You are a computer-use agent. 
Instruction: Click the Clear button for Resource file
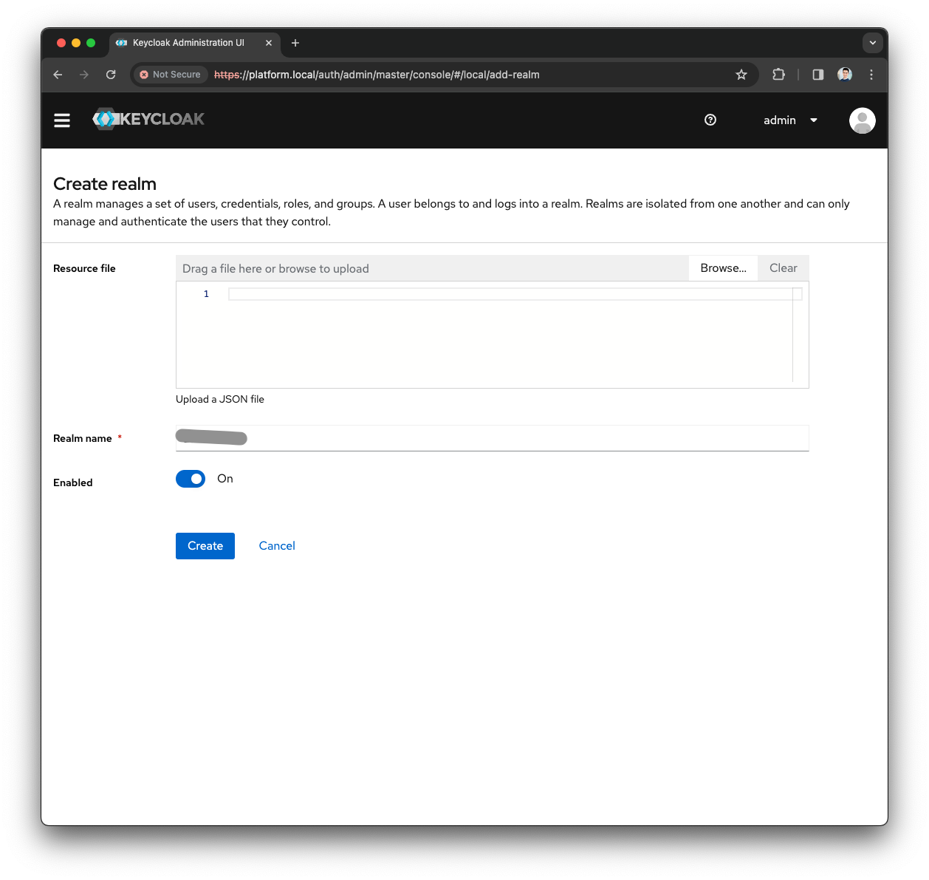coord(783,267)
